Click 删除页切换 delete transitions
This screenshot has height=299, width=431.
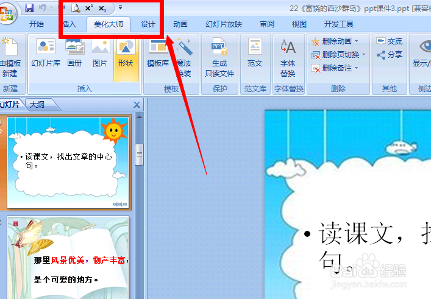pyautogui.click(x=335, y=55)
